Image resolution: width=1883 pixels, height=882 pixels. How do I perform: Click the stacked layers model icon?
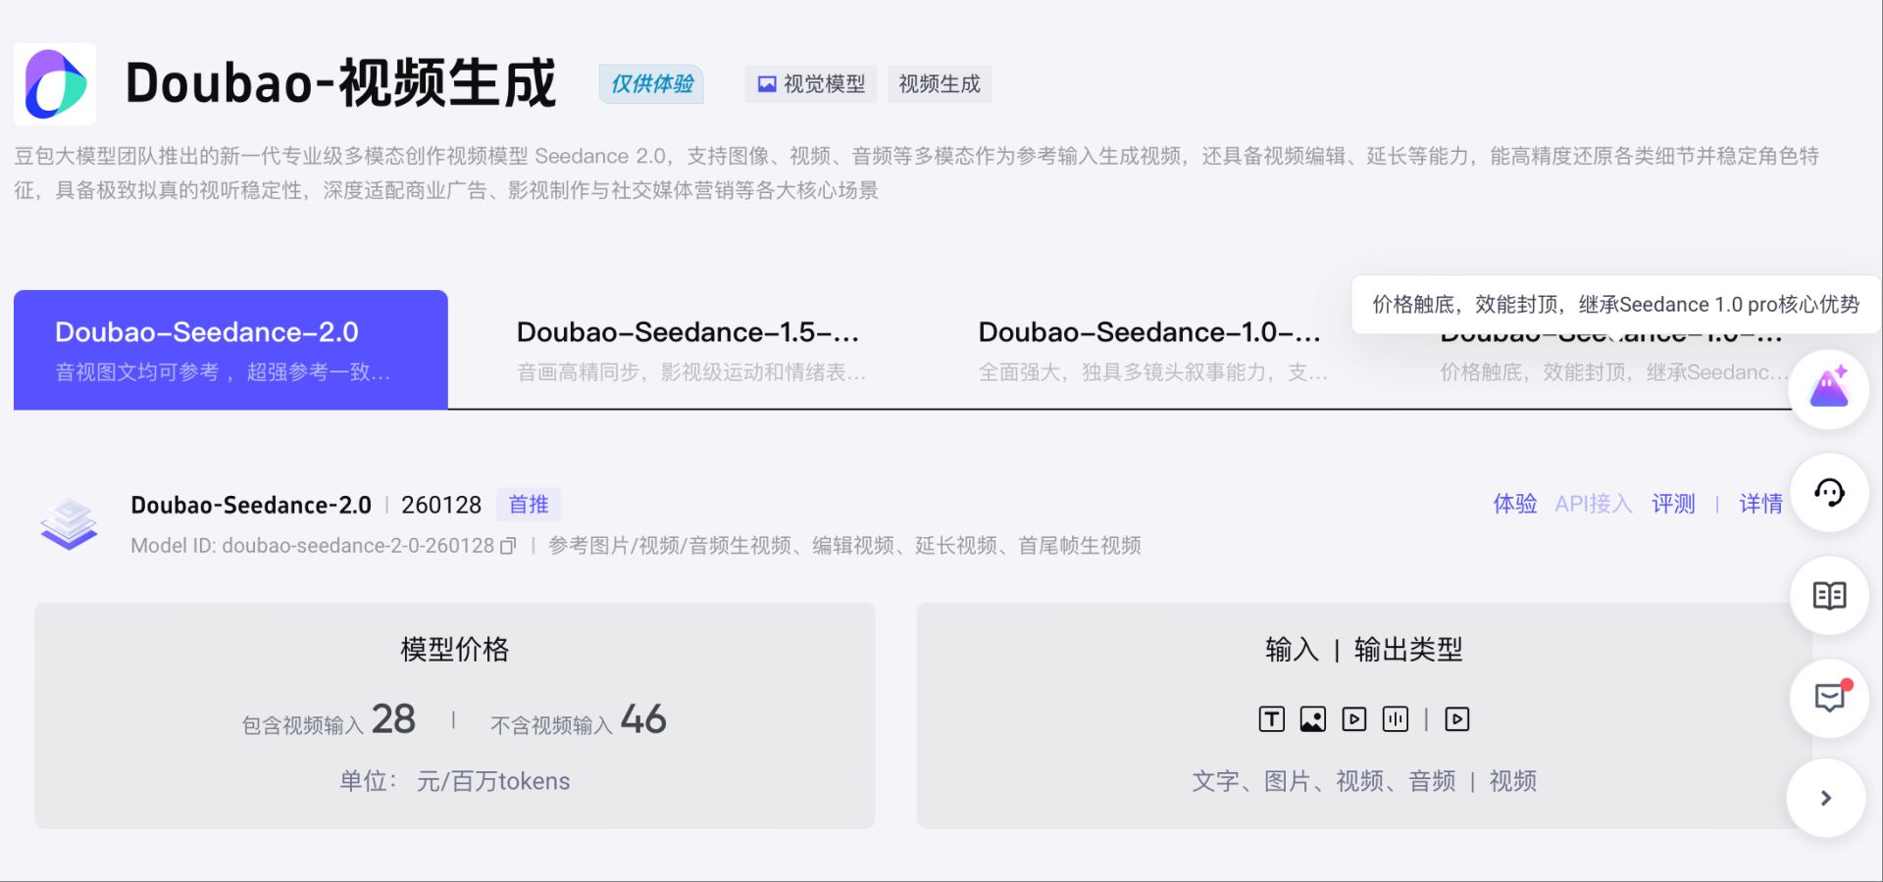tap(69, 523)
